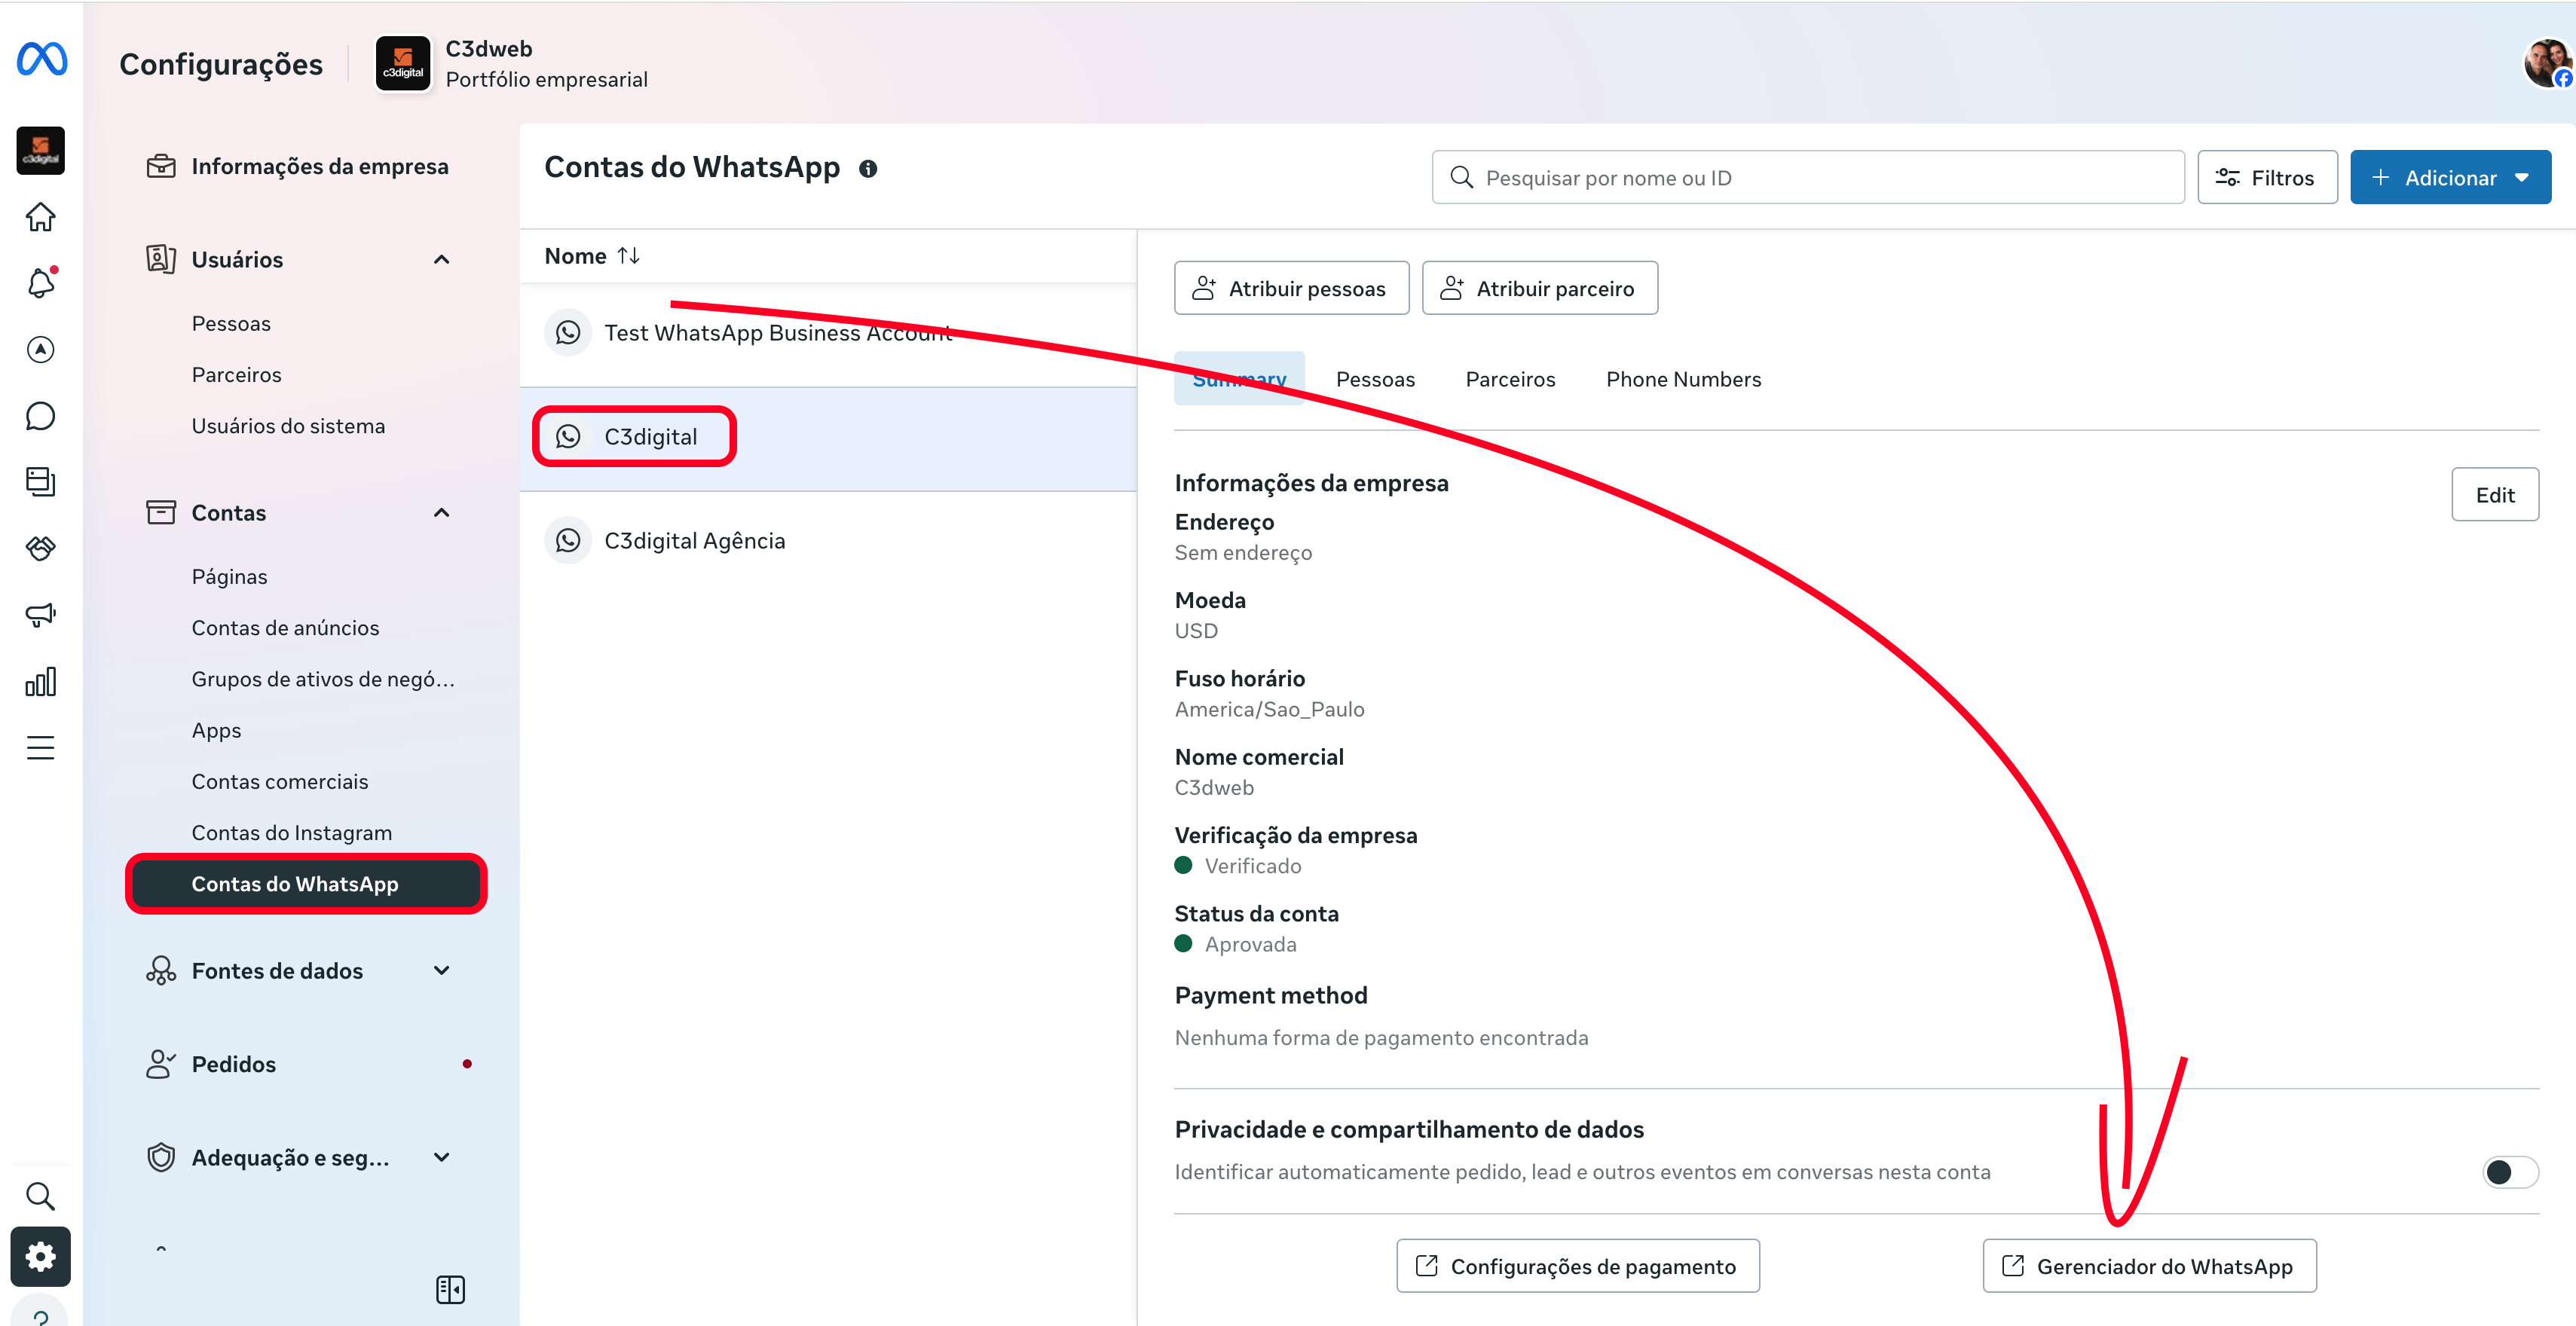The height and width of the screenshot is (1326, 2576).
Task: Open search using the magnifier icon
Action: pos(40,1195)
